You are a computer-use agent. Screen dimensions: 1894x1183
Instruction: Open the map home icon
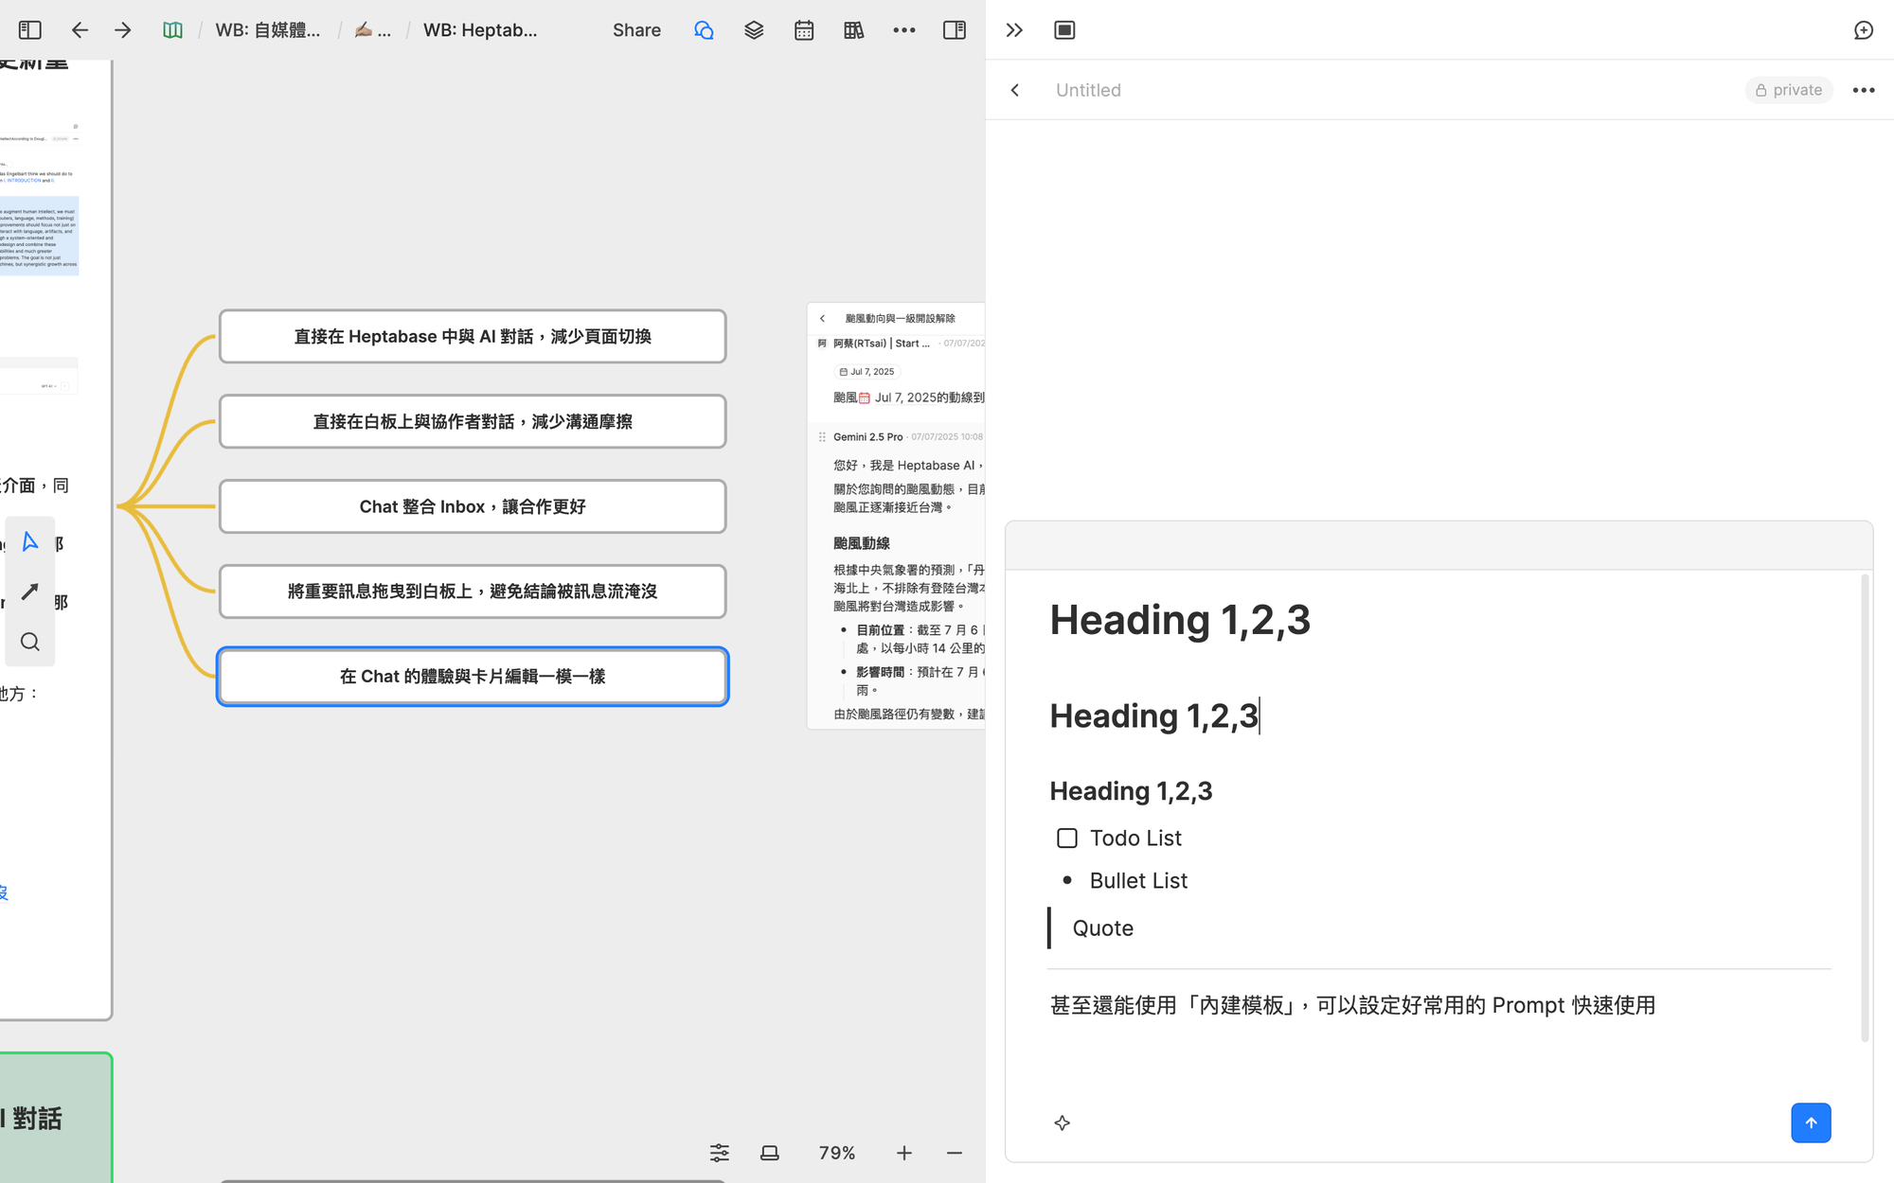pyautogui.click(x=172, y=30)
